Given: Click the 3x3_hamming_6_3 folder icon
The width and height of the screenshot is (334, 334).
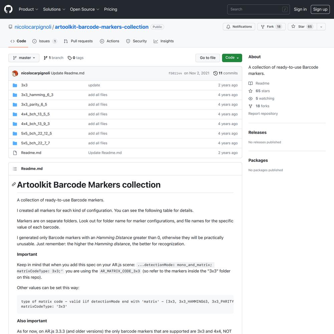Looking at the screenshot, I should tap(15, 95).
